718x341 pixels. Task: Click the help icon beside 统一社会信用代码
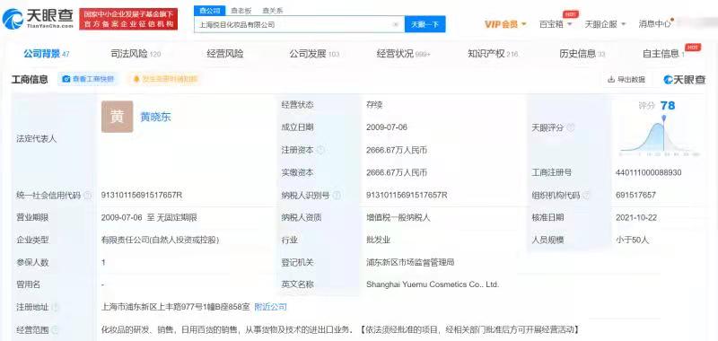pyautogui.click(x=87, y=196)
